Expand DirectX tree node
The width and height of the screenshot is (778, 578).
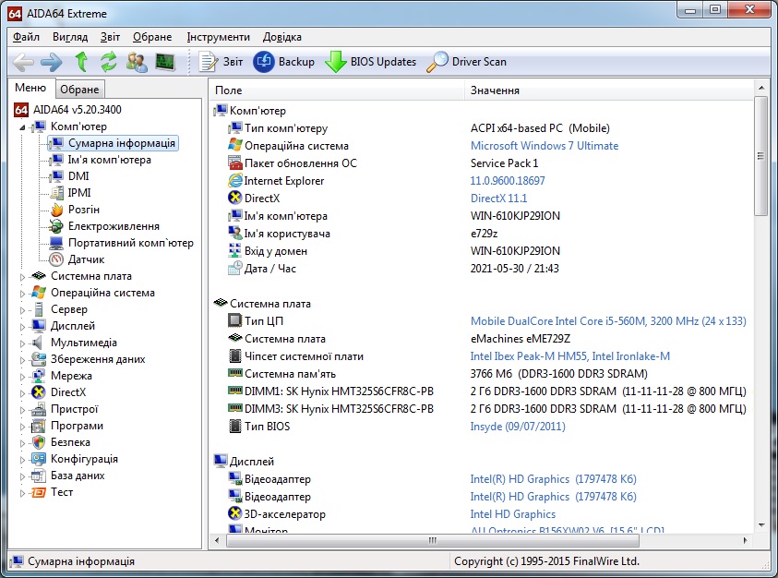[x=22, y=393]
